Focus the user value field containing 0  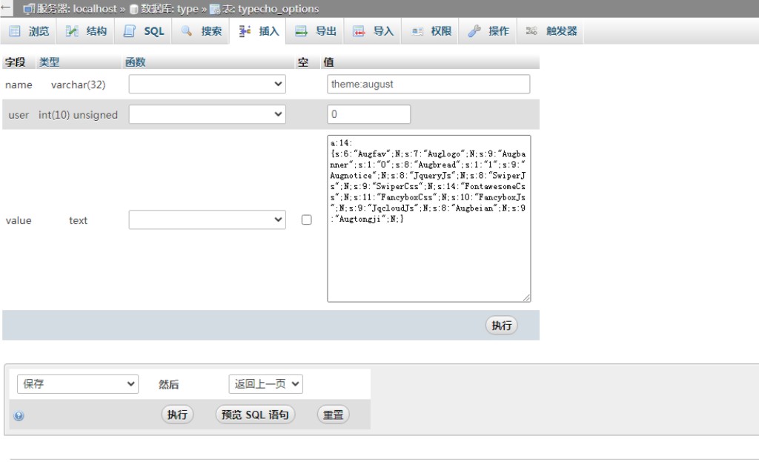point(369,114)
